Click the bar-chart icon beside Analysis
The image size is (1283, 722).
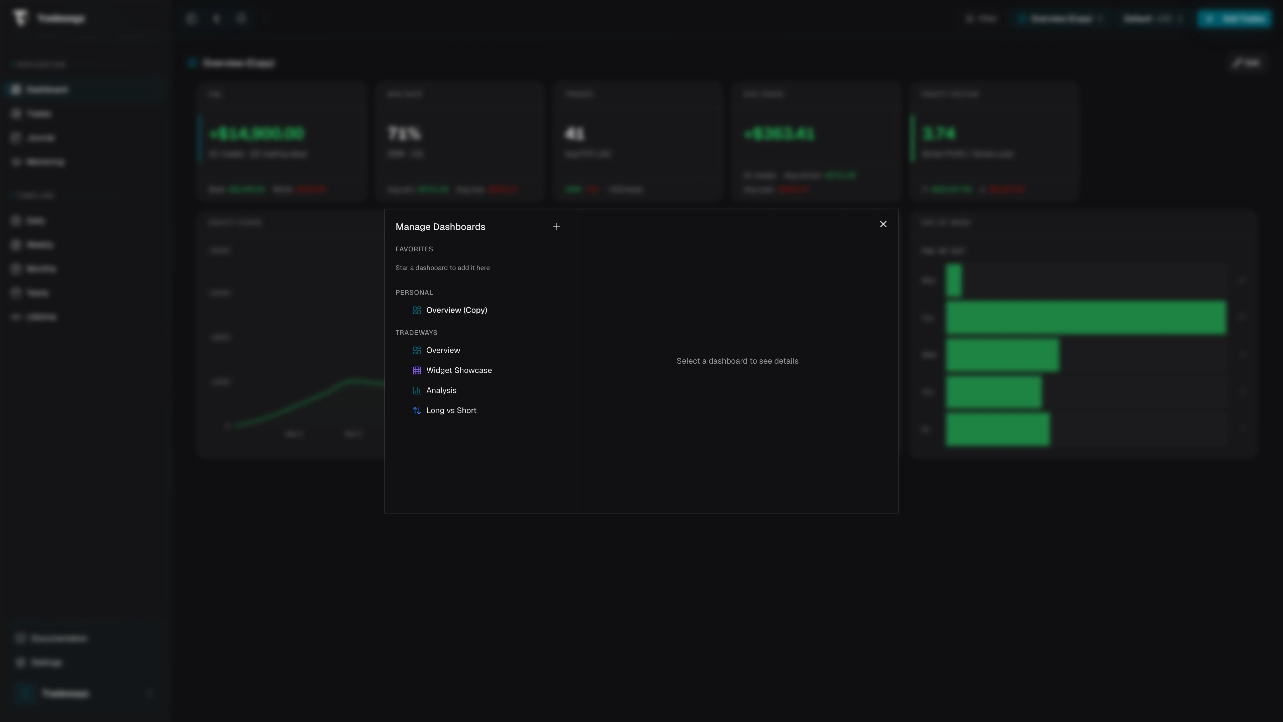coord(417,390)
